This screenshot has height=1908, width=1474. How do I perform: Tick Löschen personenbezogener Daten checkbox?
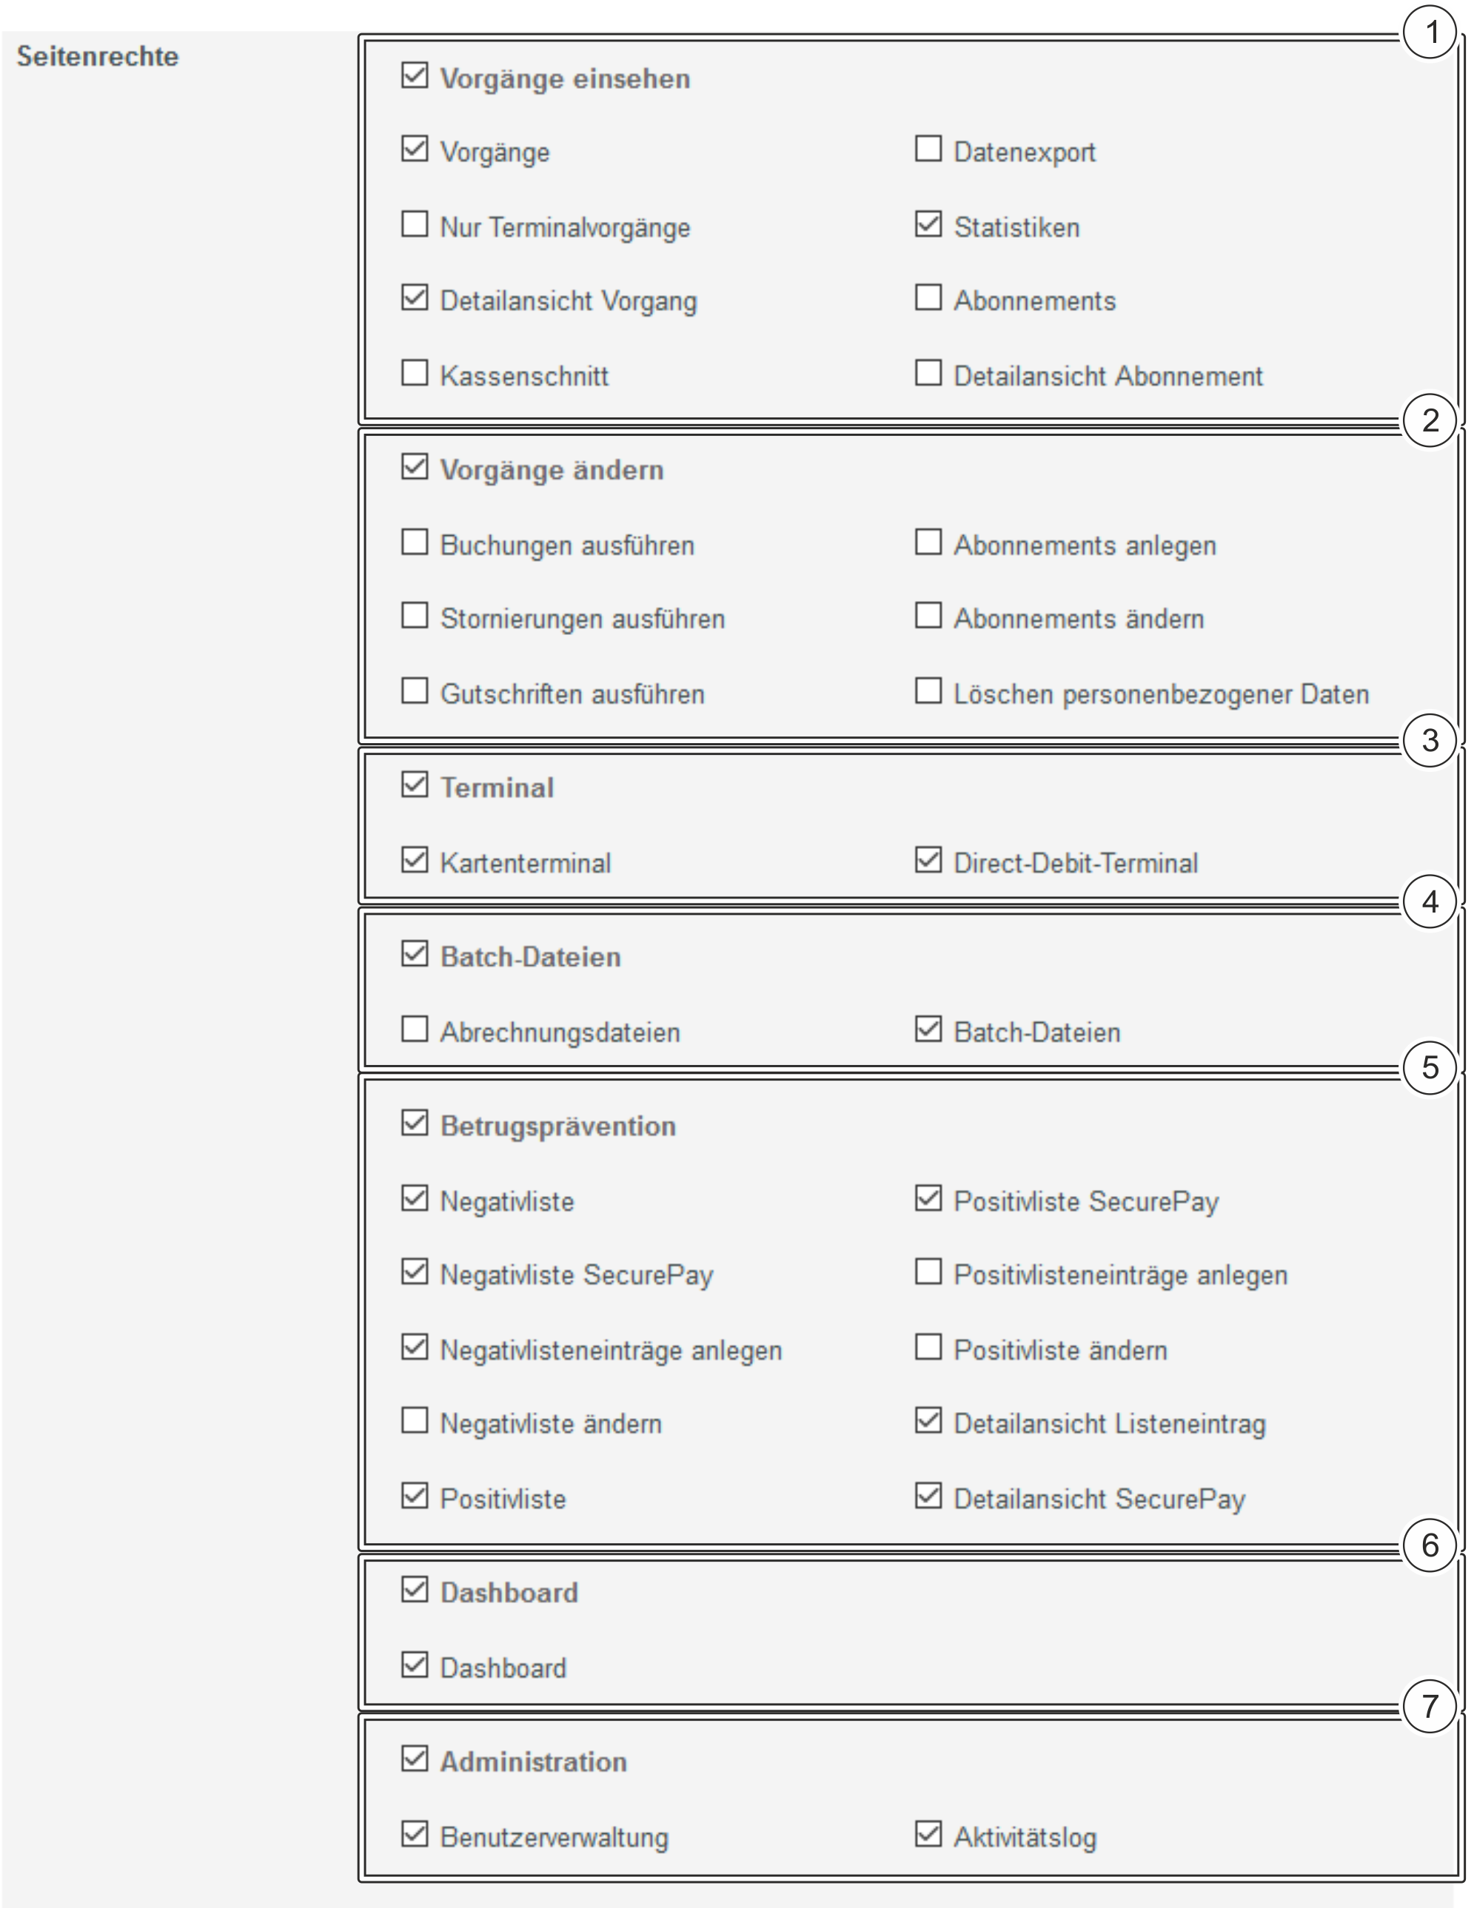pyautogui.click(x=928, y=691)
